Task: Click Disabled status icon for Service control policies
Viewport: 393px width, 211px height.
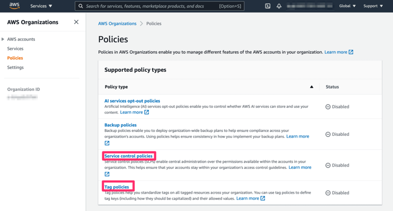Action: pos(328,166)
